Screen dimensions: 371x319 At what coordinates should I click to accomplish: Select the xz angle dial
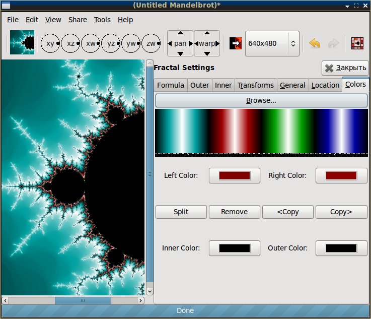click(70, 43)
